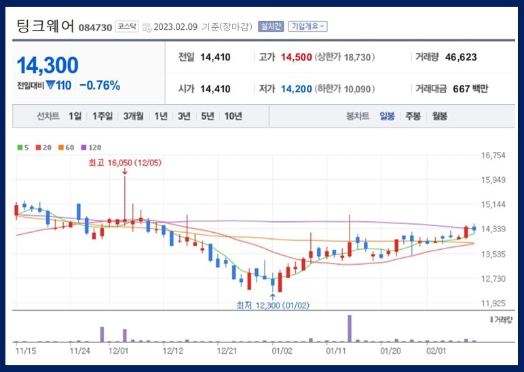Screen dimensions: 524x372
Task: Click the 거래량 legend swatch in volume chart
Action: (x=491, y=320)
